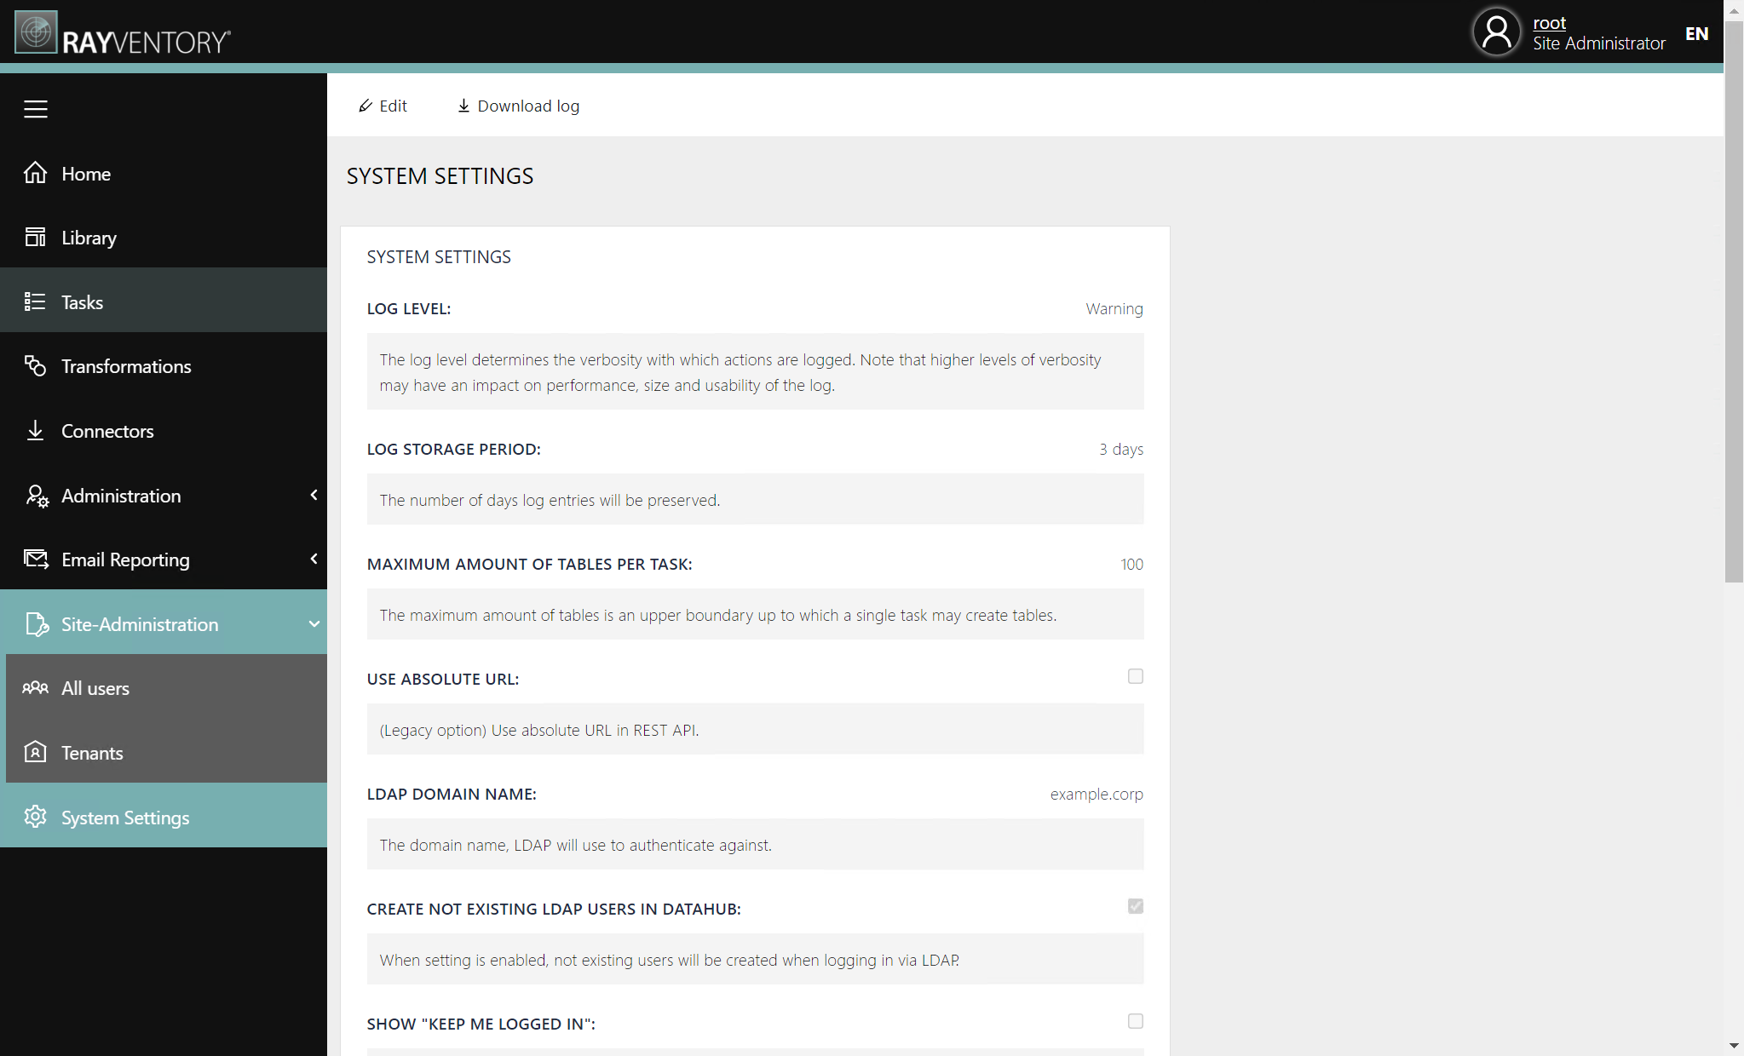Open Connectors in the sidebar
The height and width of the screenshot is (1056, 1744).
(164, 431)
